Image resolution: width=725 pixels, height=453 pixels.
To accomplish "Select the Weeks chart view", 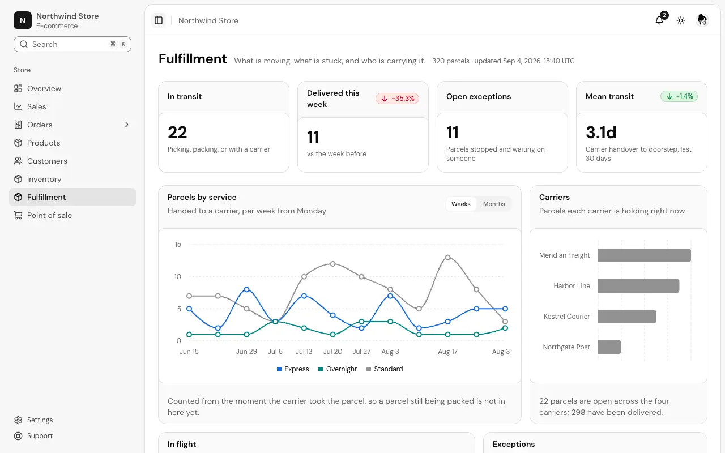I will pyautogui.click(x=461, y=204).
